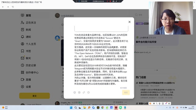Click the screen recorder taskbar icon

tap(116, 108)
